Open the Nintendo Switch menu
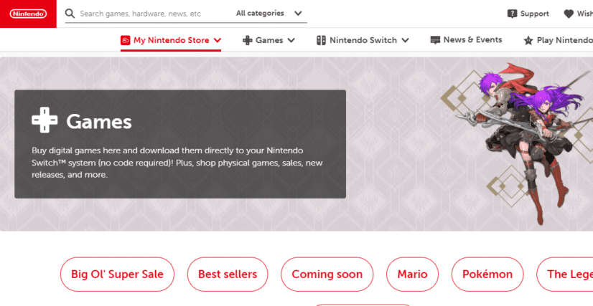 [x=363, y=40]
